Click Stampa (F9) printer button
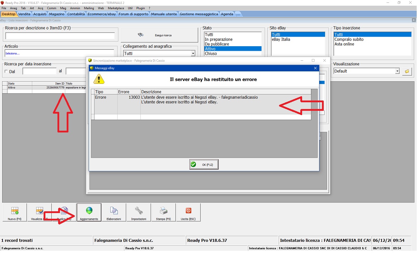This screenshot has height=261, width=417. coord(163,212)
